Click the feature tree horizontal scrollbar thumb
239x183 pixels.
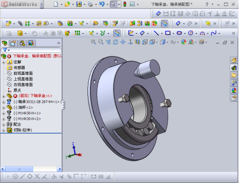point(19,169)
